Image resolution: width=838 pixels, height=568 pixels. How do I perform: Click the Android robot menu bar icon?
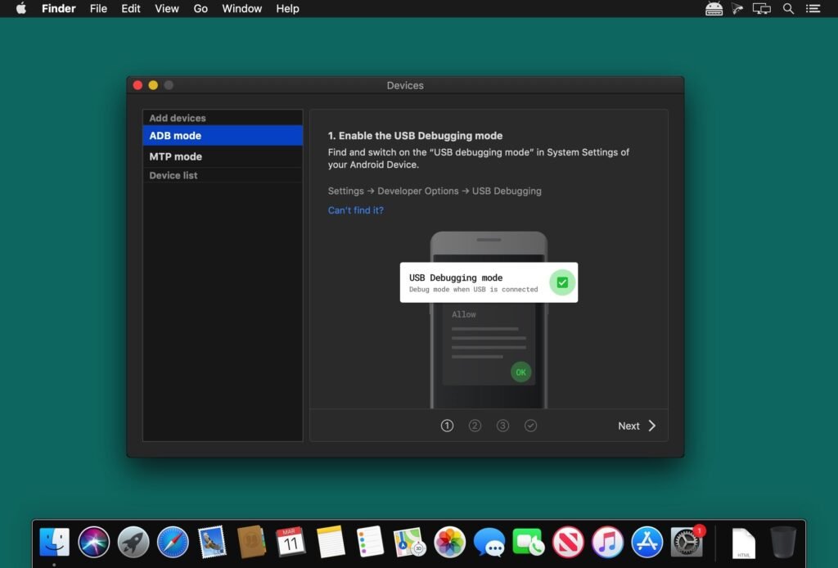pyautogui.click(x=713, y=8)
